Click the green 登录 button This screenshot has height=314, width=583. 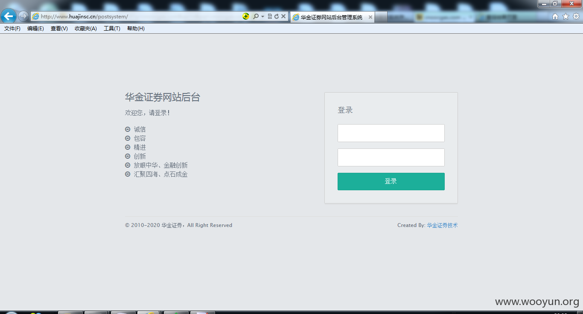pos(391,181)
